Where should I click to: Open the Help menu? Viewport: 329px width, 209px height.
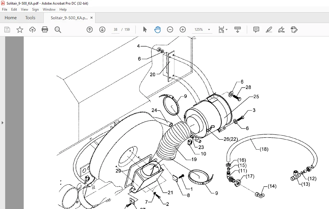click(x=63, y=9)
